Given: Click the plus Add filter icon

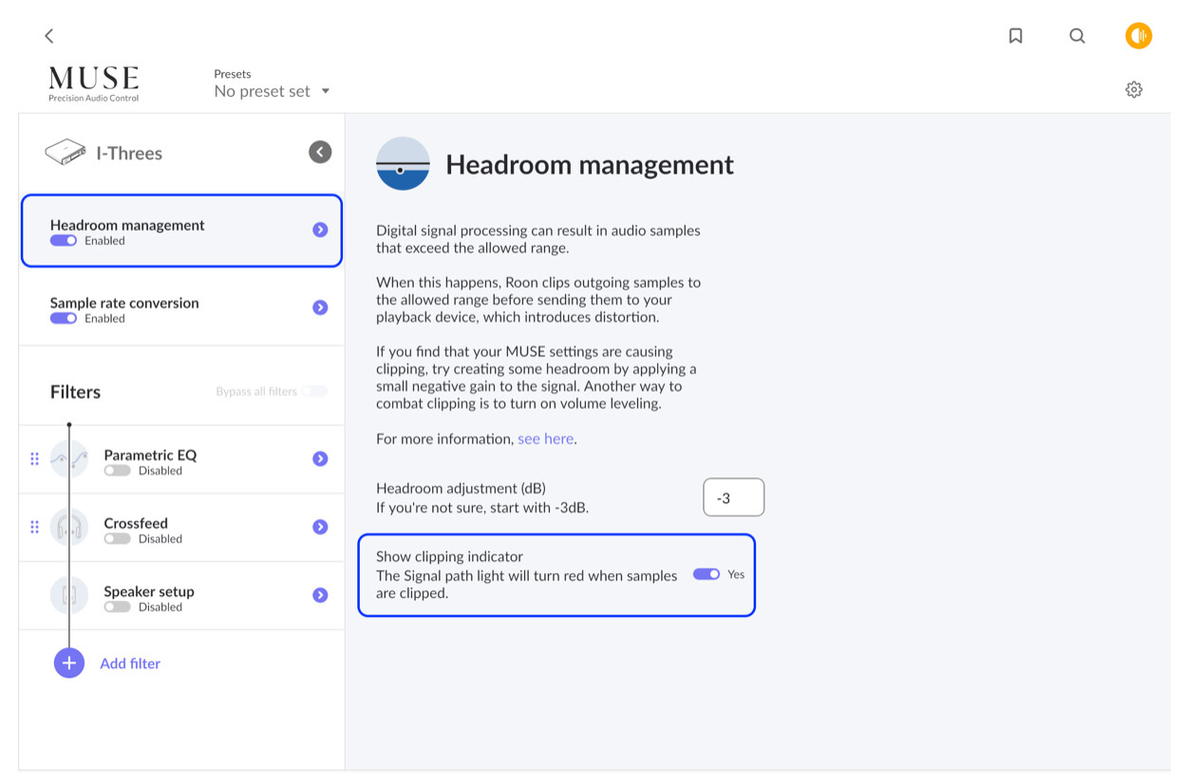Looking at the screenshot, I should point(69,663).
